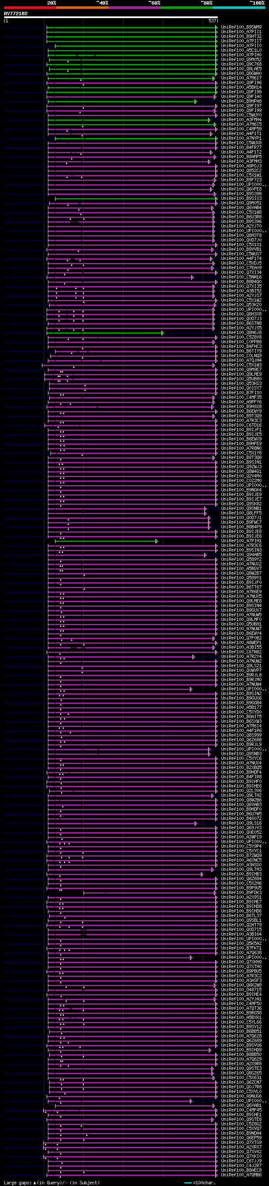This screenshot has height=1186, width=269.
Task: Open hit UniRef100_A5C1L0
Action: (x=241, y=50)
